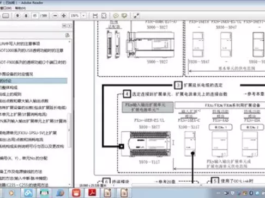Open bookmark mentioning FX3U-1PSU-5V

pyautogui.click(x=28, y=133)
